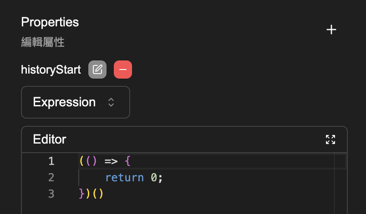Edit the historyStart property name
The image size is (366, 214).
97,70
